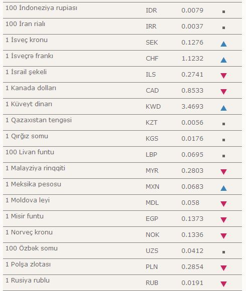The width and height of the screenshot is (246, 291).
Task: Click the LBP currency code
Action: coord(151,154)
